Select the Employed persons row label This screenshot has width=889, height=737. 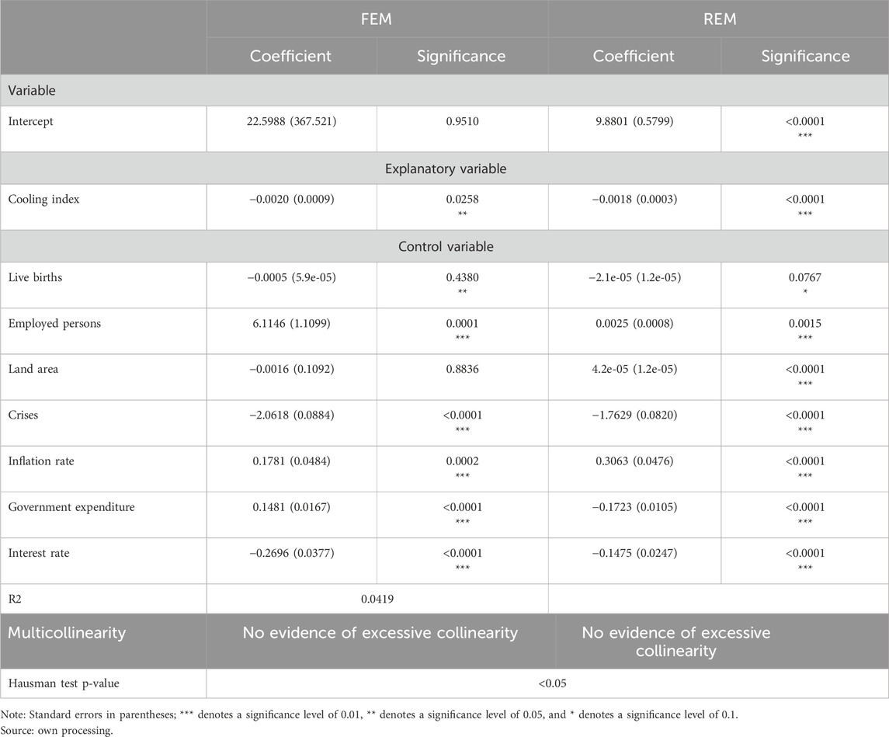[x=54, y=323]
